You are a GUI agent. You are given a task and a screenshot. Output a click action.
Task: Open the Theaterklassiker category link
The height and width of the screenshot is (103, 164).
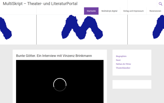click(123, 68)
